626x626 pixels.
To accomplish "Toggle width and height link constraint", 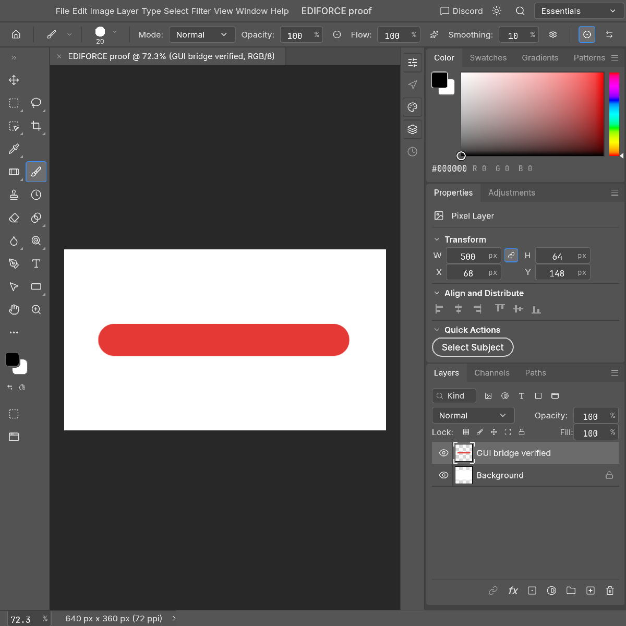I will click(x=511, y=255).
